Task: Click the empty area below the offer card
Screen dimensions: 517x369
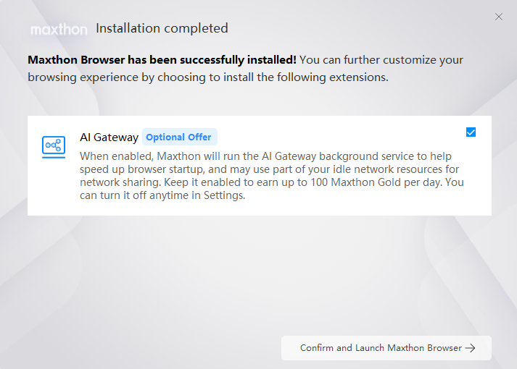Action: coord(260,273)
